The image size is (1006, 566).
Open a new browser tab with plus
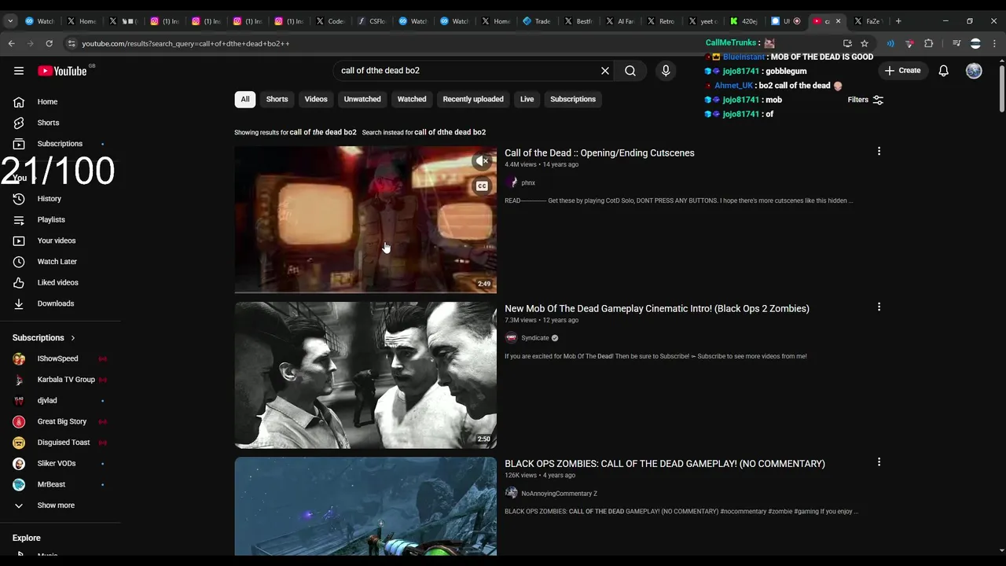click(x=899, y=21)
